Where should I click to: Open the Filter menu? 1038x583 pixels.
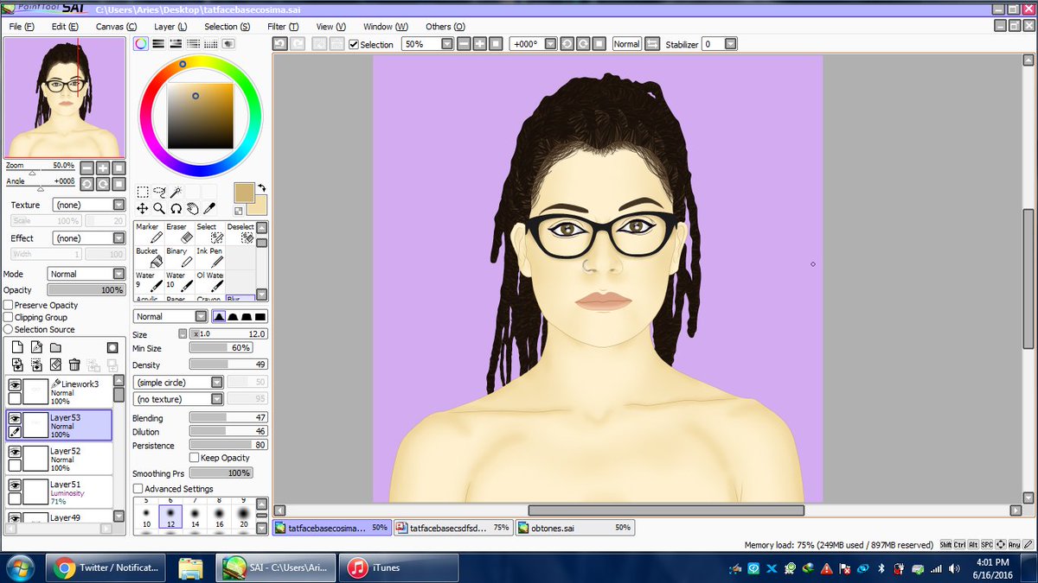[x=283, y=27]
